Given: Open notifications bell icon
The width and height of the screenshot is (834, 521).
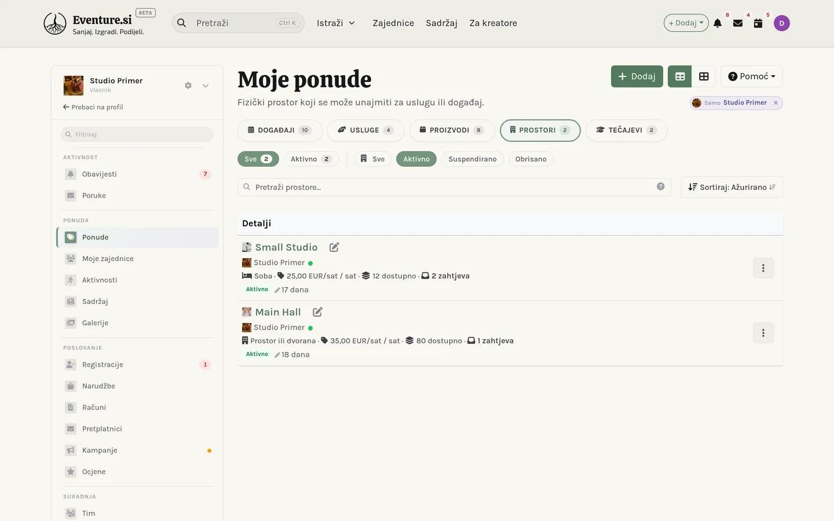Looking at the screenshot, I should pos(718,23).
